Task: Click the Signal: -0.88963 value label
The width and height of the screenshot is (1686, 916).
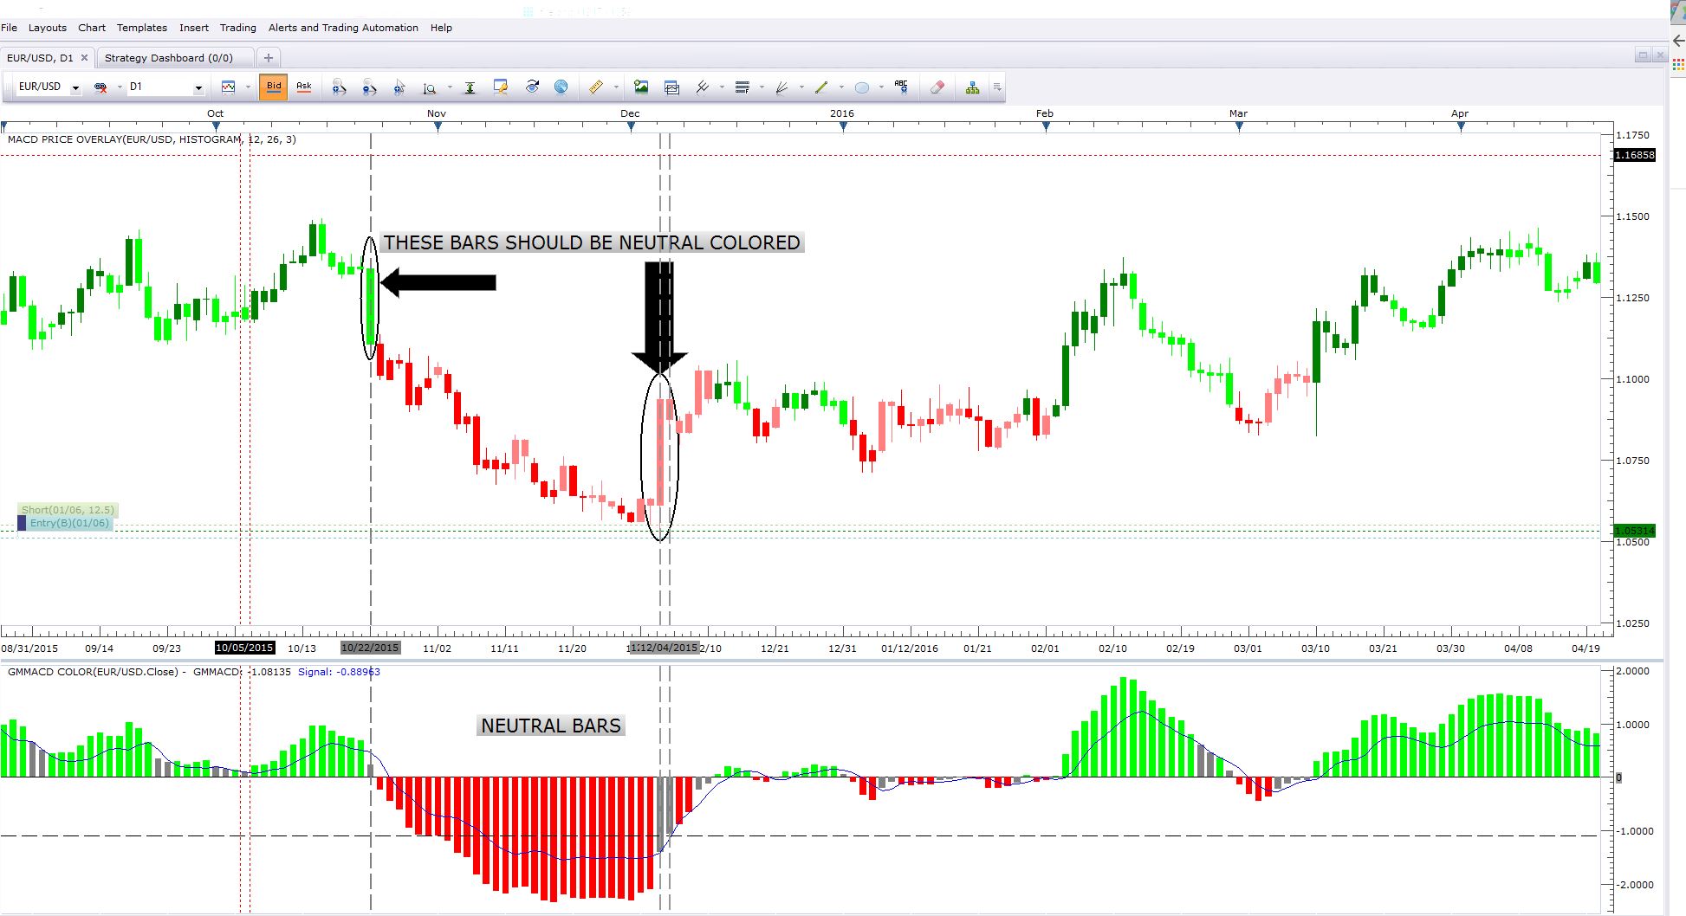Action: (x=339, y=672)
